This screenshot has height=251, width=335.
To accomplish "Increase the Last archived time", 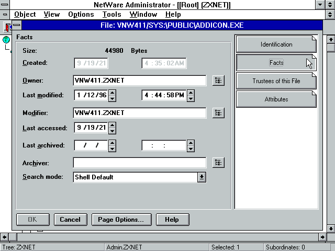I will tap(191, 143).
